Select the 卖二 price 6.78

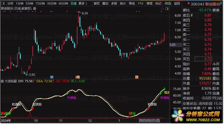(208, 30)
